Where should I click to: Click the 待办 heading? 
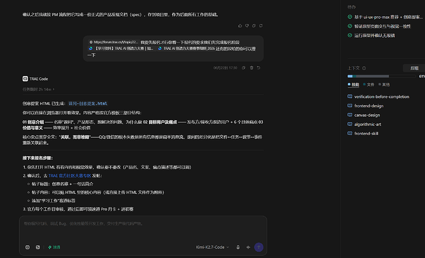pyautogui.click(x=352, y=7)
